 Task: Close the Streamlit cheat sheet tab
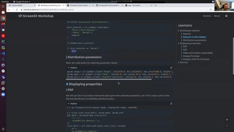click(93, 5)
